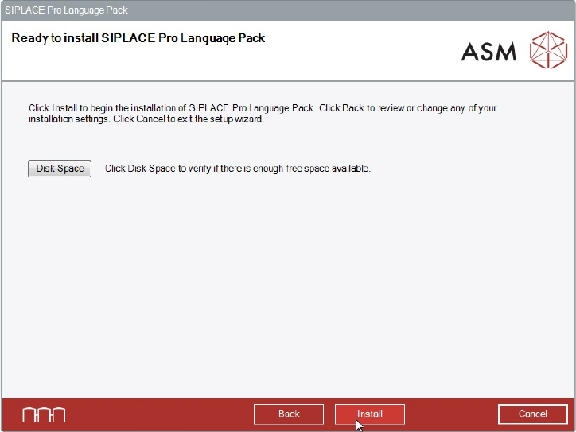This screenshot has width=576, height=432.
Task: Click the ASM logo in the header
Action: [514, 50]
